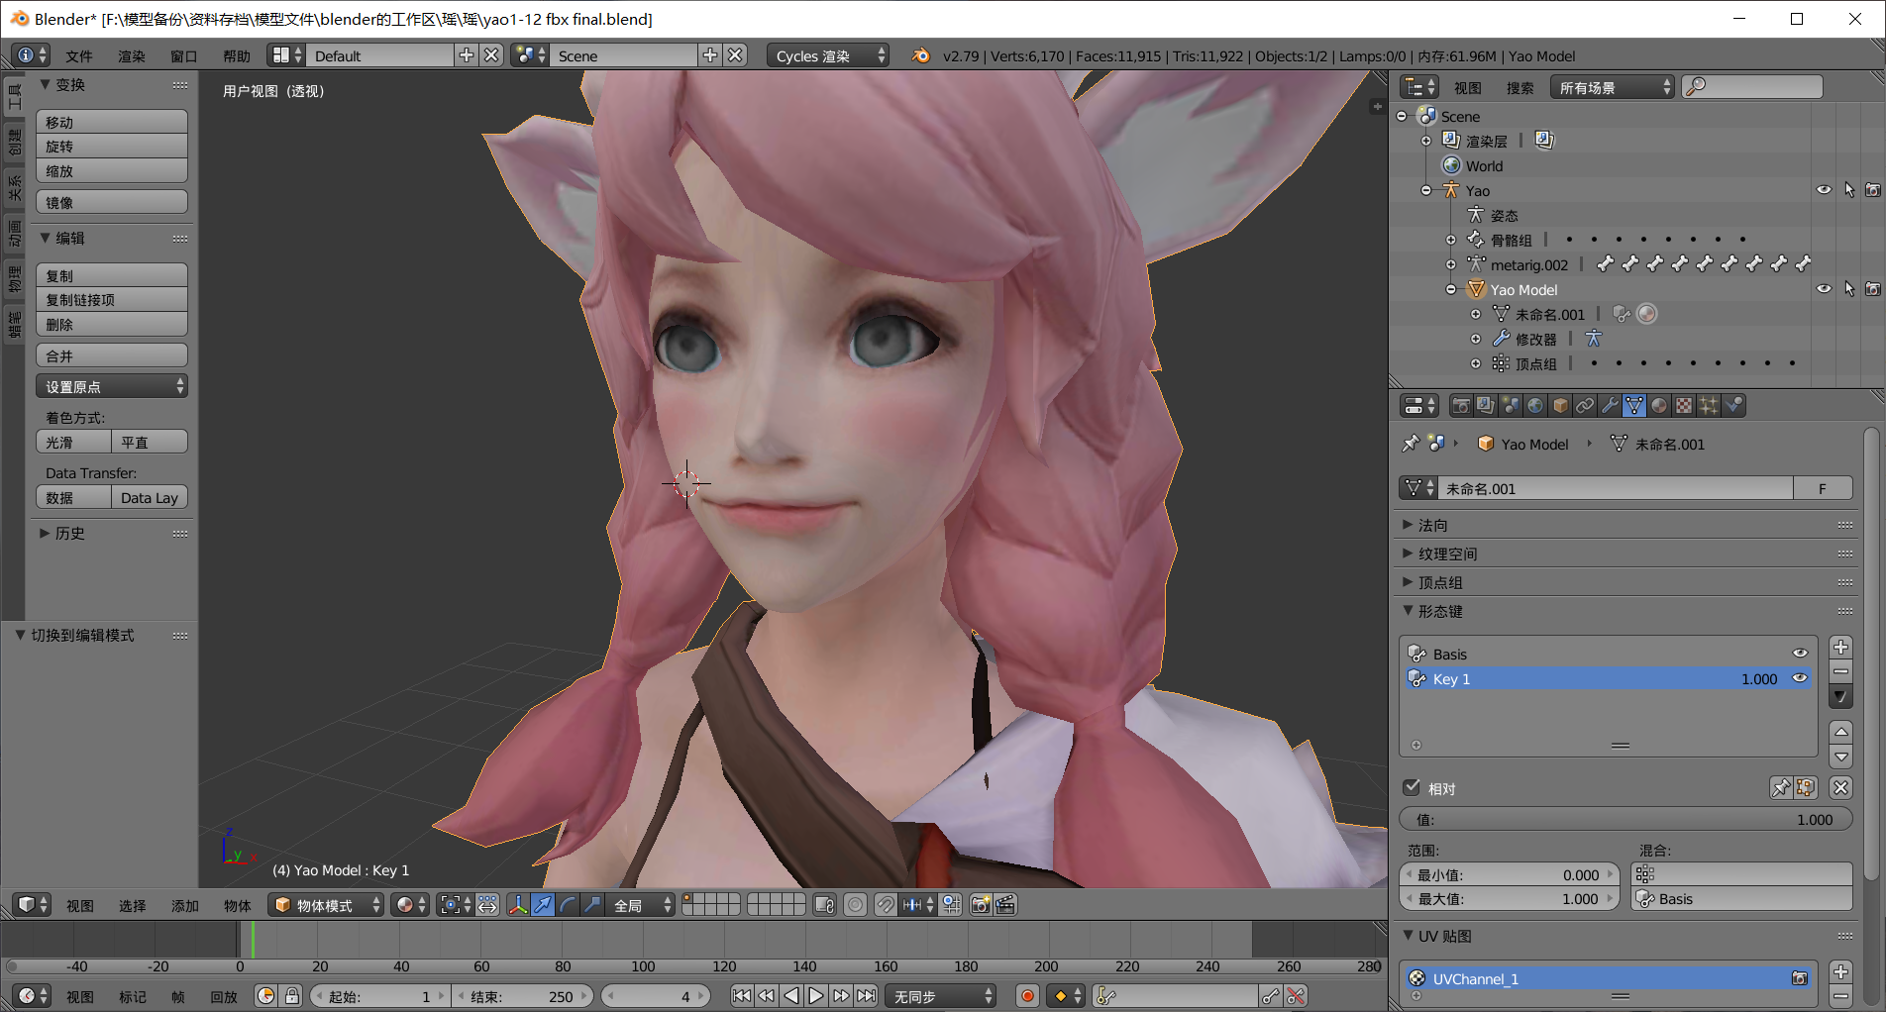Click the OpenGL render animation clapper icon
Viewport: 1886px width, 1012px height.
point(1005,904)
